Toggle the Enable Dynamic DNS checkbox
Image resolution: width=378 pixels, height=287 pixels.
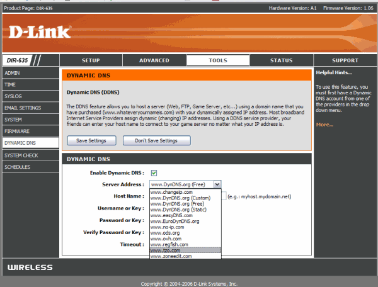pyautogui.click(x=154, y=173)
